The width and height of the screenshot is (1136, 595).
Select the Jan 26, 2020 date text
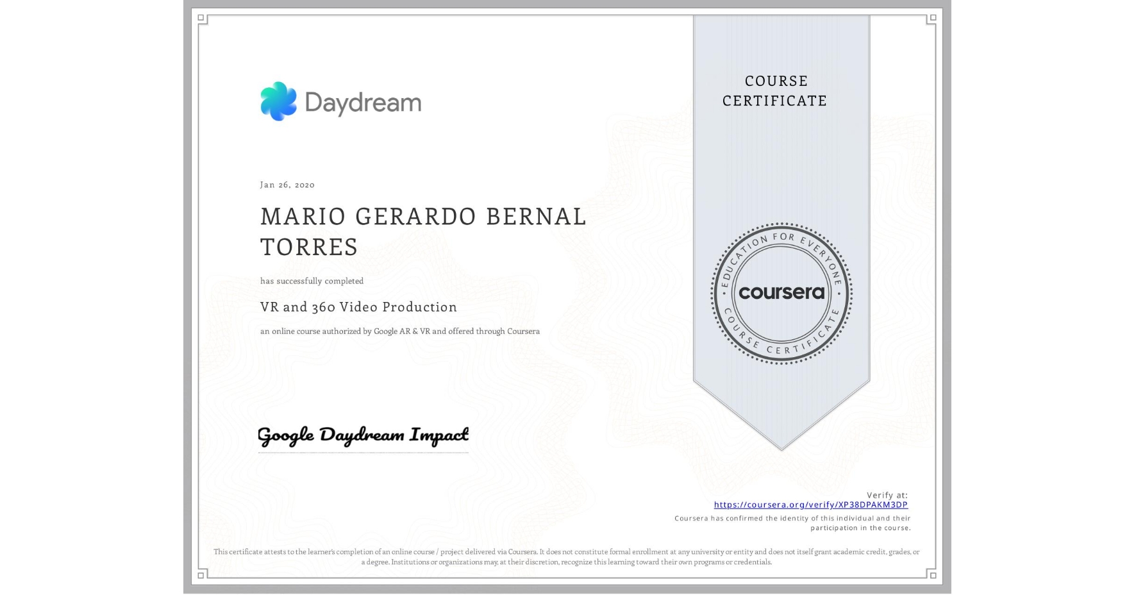tap(287, 184)
